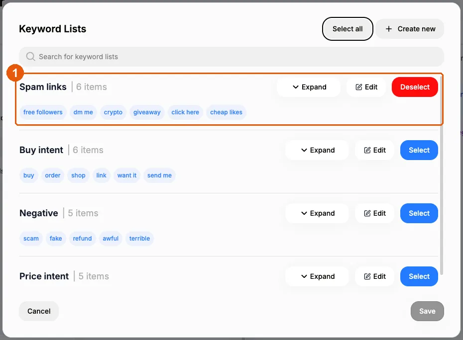Image resolution: width=463 pixels, height=340 pixels.
Task: Click the Buy intent list title
Action: (41, 150)
